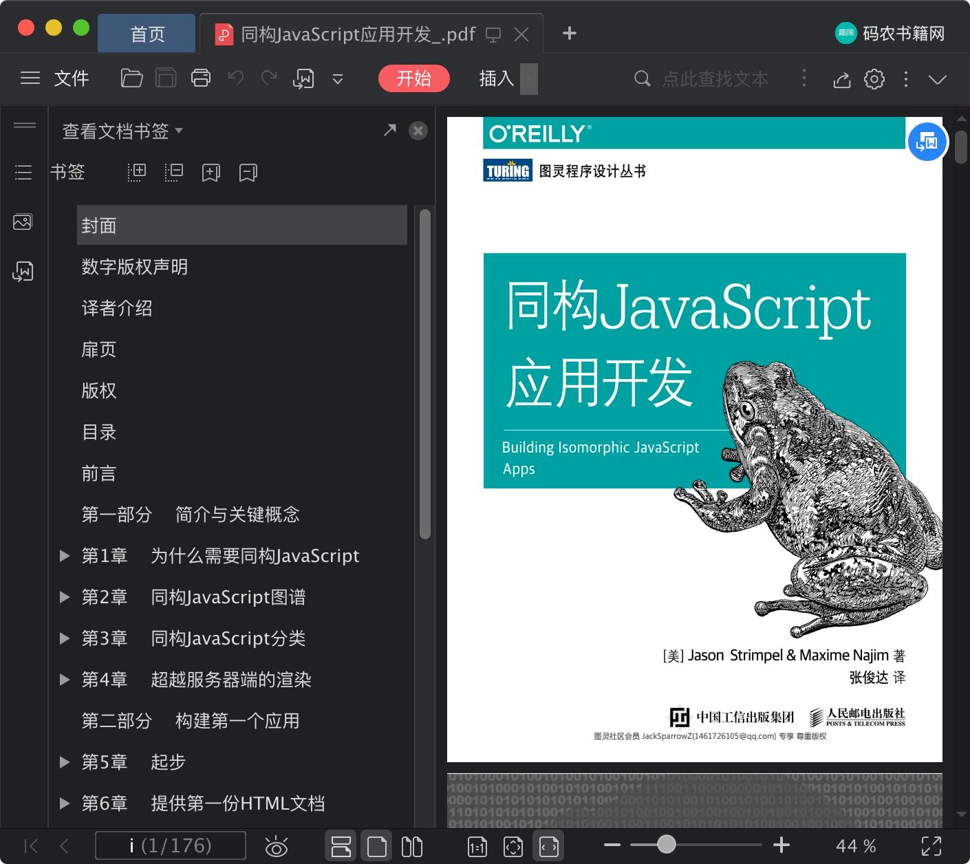This screenshot has height=864, width=970.
Task: Open the 查看文档书签 dropdown
Action: (122, 131)
